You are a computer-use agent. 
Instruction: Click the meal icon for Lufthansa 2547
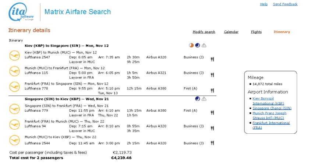(212, 59)
